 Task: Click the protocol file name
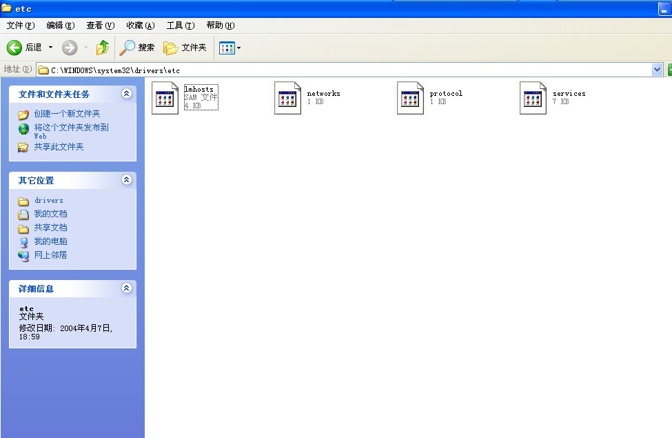[446, 93]
